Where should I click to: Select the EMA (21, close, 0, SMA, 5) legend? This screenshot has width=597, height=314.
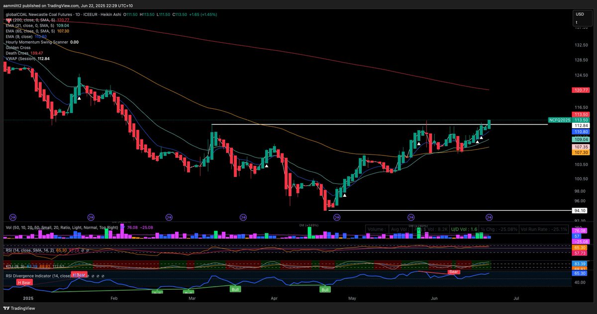point(31,25)
